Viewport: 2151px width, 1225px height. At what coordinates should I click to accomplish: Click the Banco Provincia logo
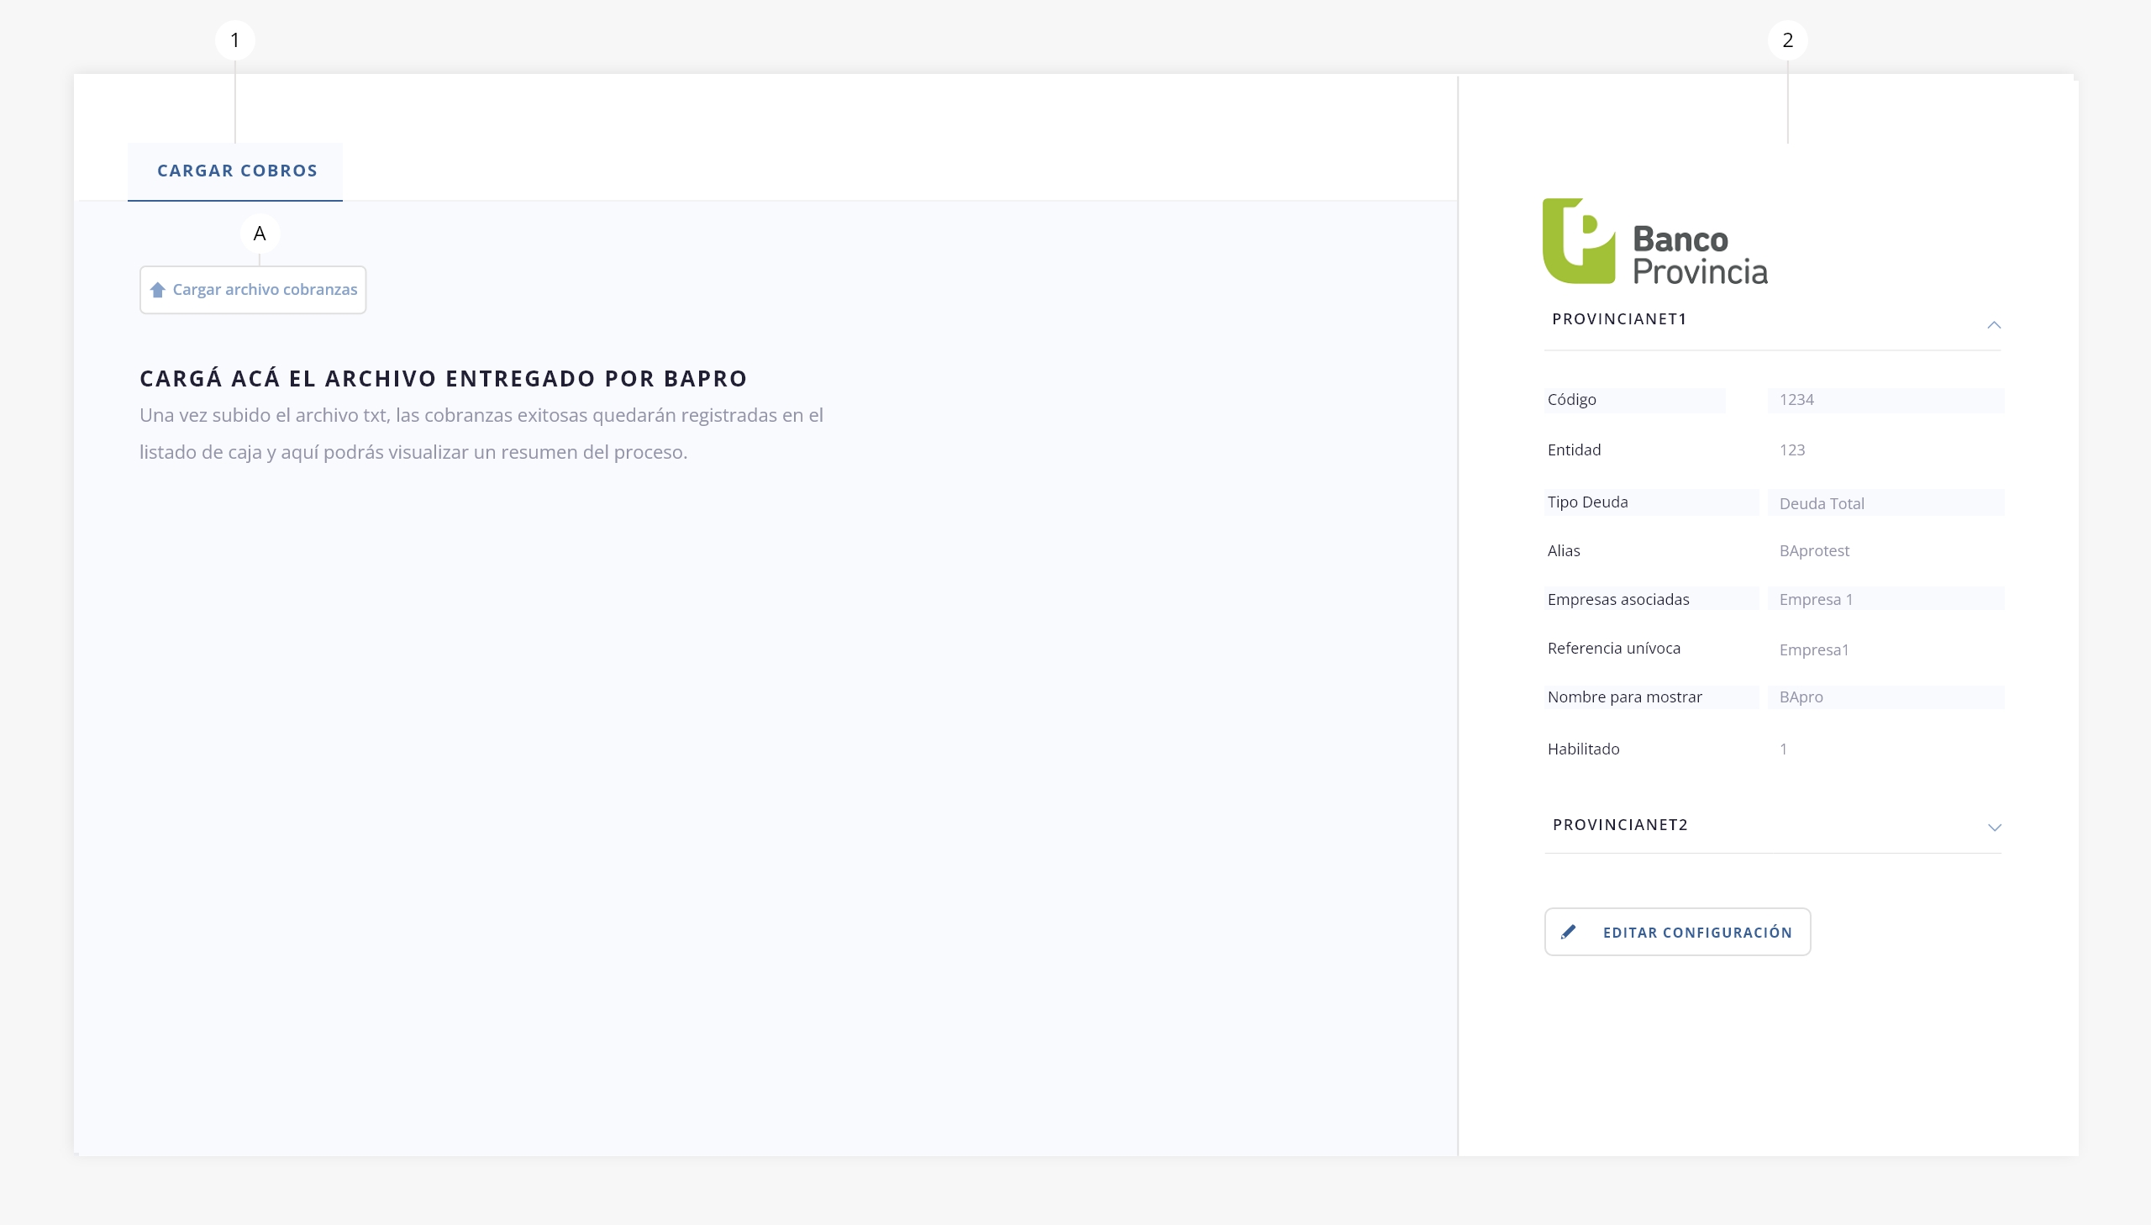coord(1654,242)
